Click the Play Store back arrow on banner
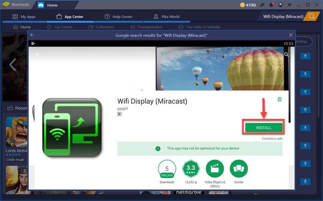This screenshot has height=201, width=323. [37, 54]
